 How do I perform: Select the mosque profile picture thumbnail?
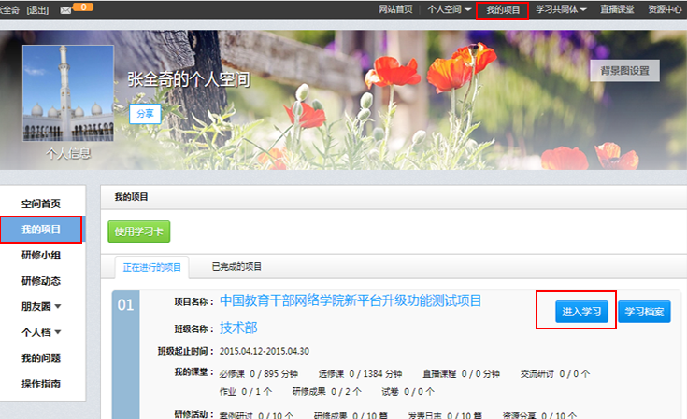pos(68,93)
